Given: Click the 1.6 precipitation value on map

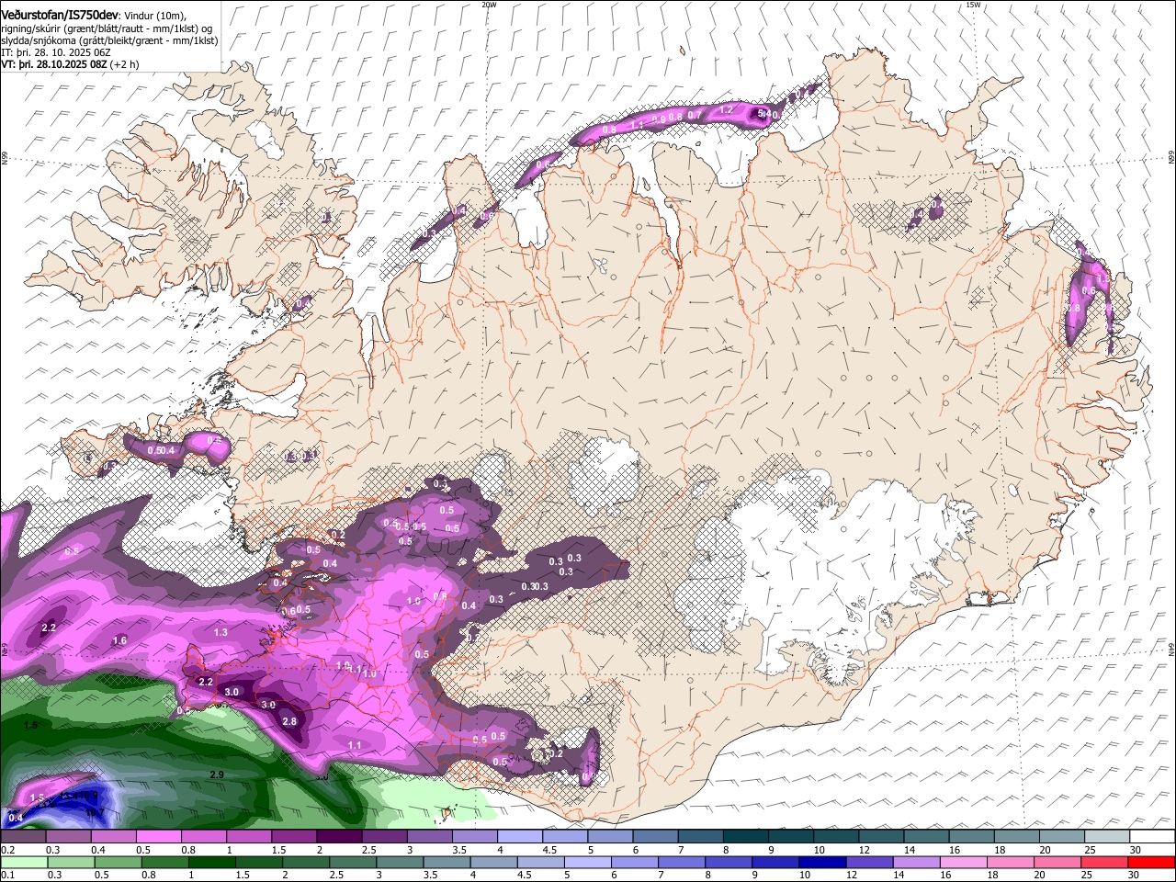Looking at the screenshot, I should click(119, 640).
